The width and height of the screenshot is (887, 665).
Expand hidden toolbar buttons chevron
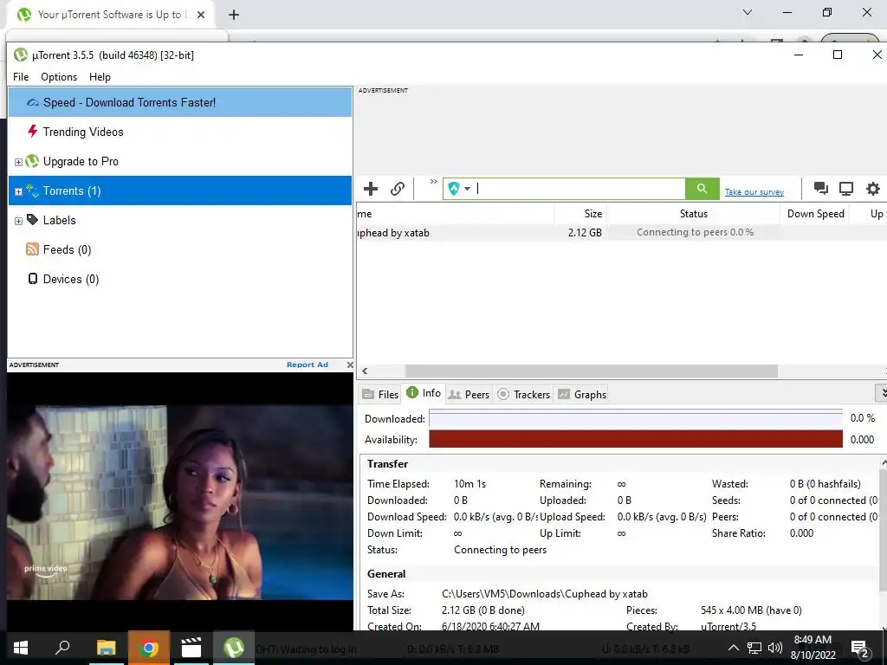click(x=433, y=182)
